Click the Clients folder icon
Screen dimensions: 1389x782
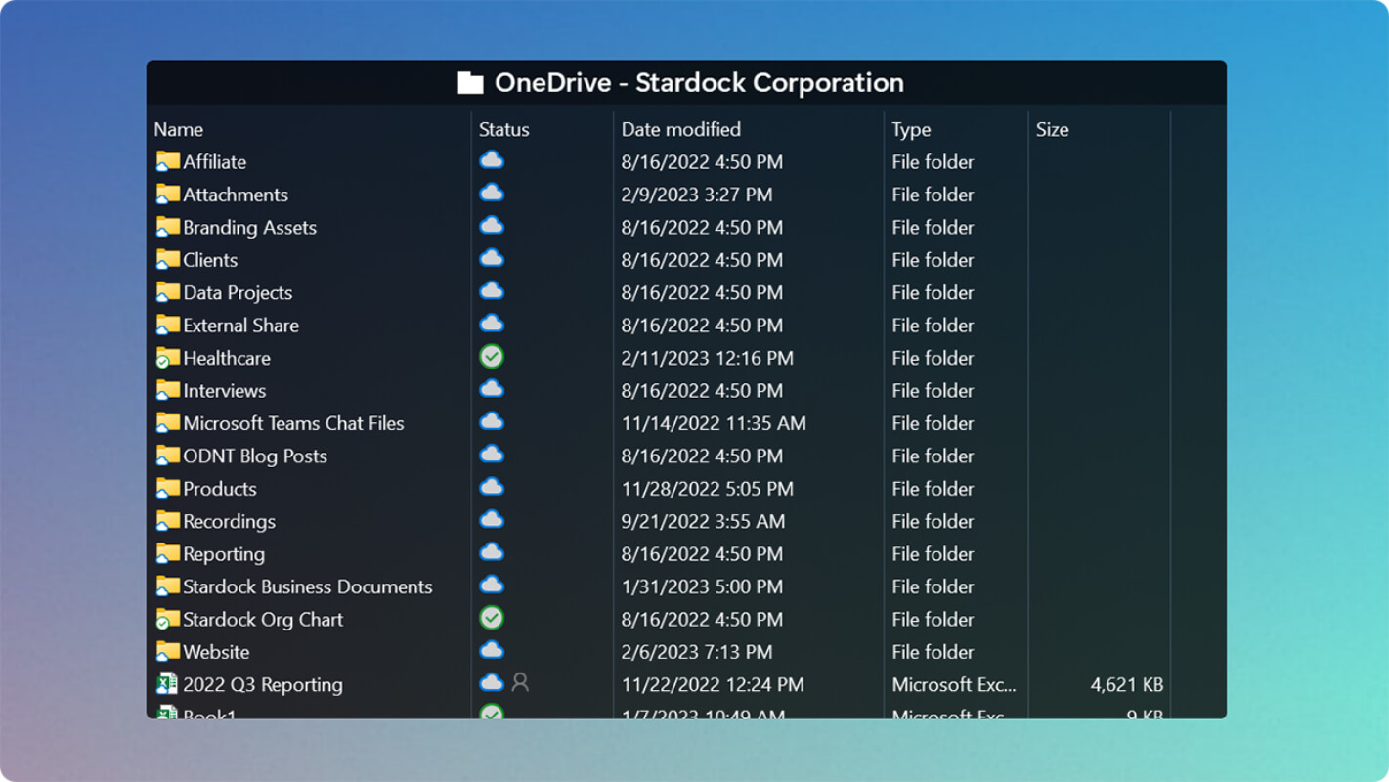tap(167, 260)
